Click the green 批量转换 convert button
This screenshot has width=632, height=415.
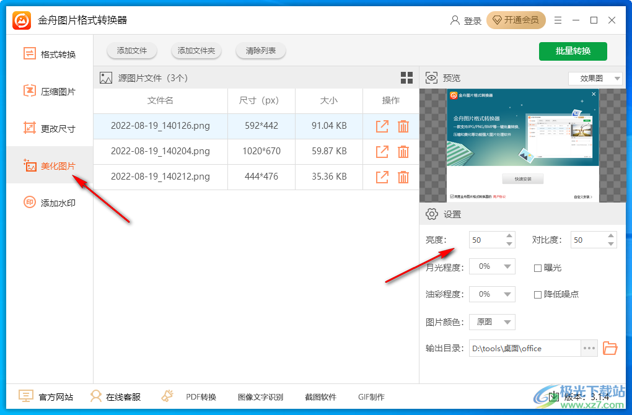point(573,51)
